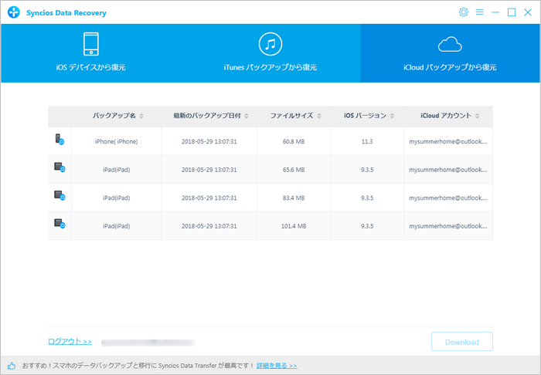Sort by バックアップ名 column arrow

pyautogui.click(x=141, y=116)
